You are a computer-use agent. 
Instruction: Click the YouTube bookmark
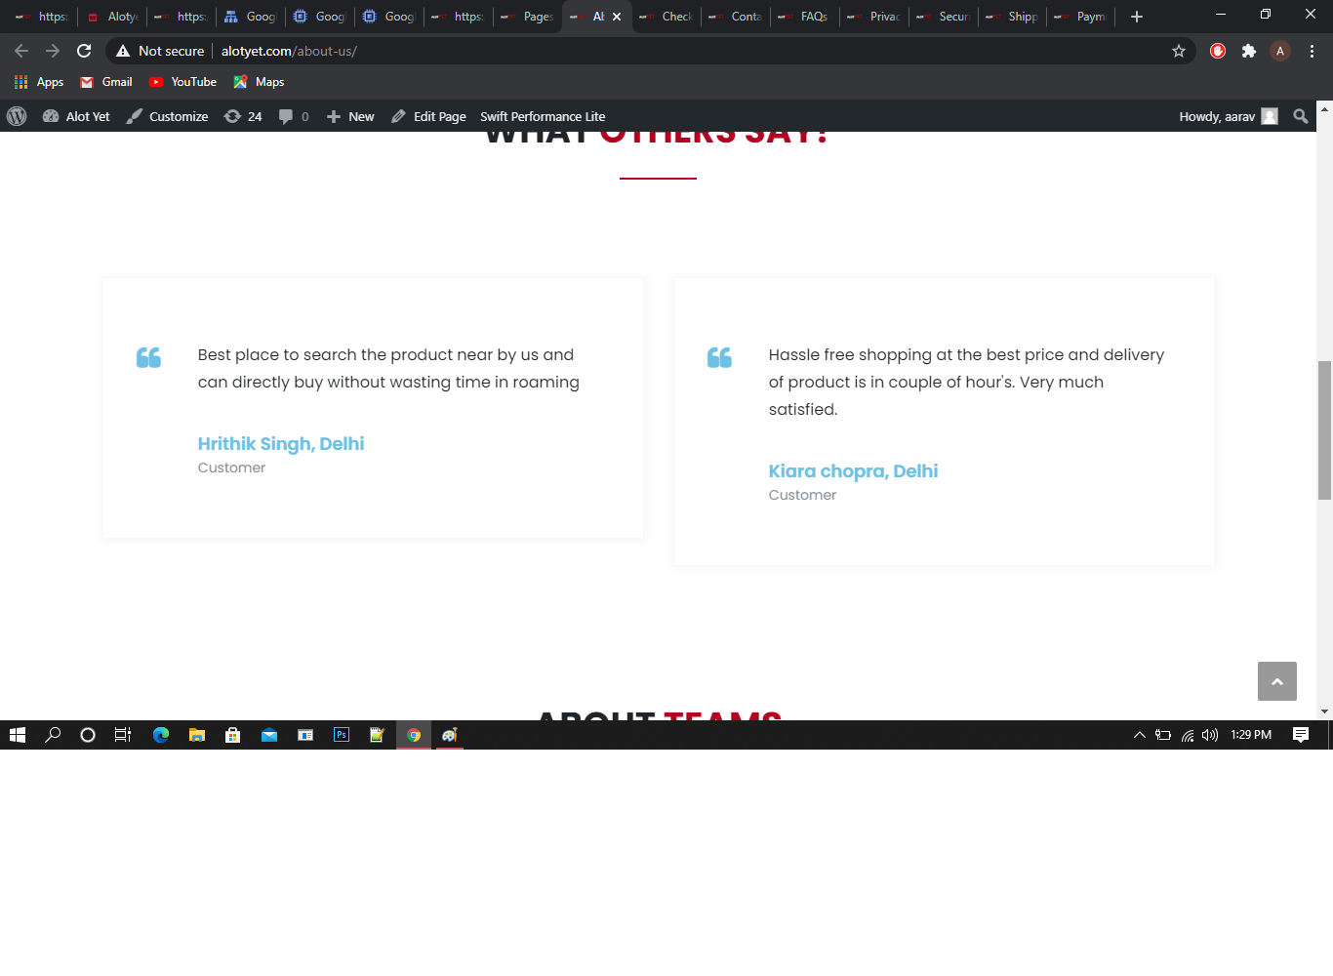point(182,82)
